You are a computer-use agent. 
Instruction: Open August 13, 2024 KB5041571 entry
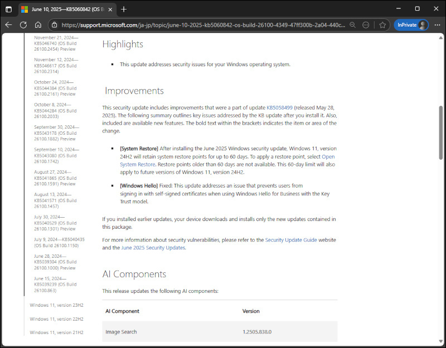55,200
